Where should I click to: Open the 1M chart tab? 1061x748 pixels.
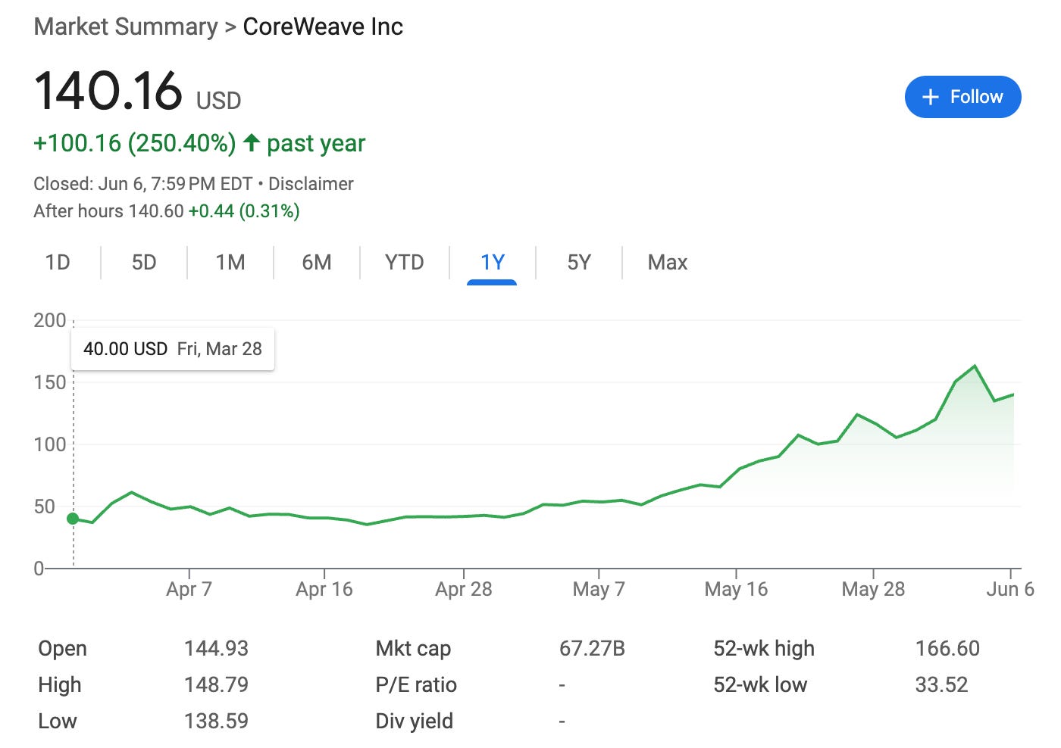(x=230, y=263)
